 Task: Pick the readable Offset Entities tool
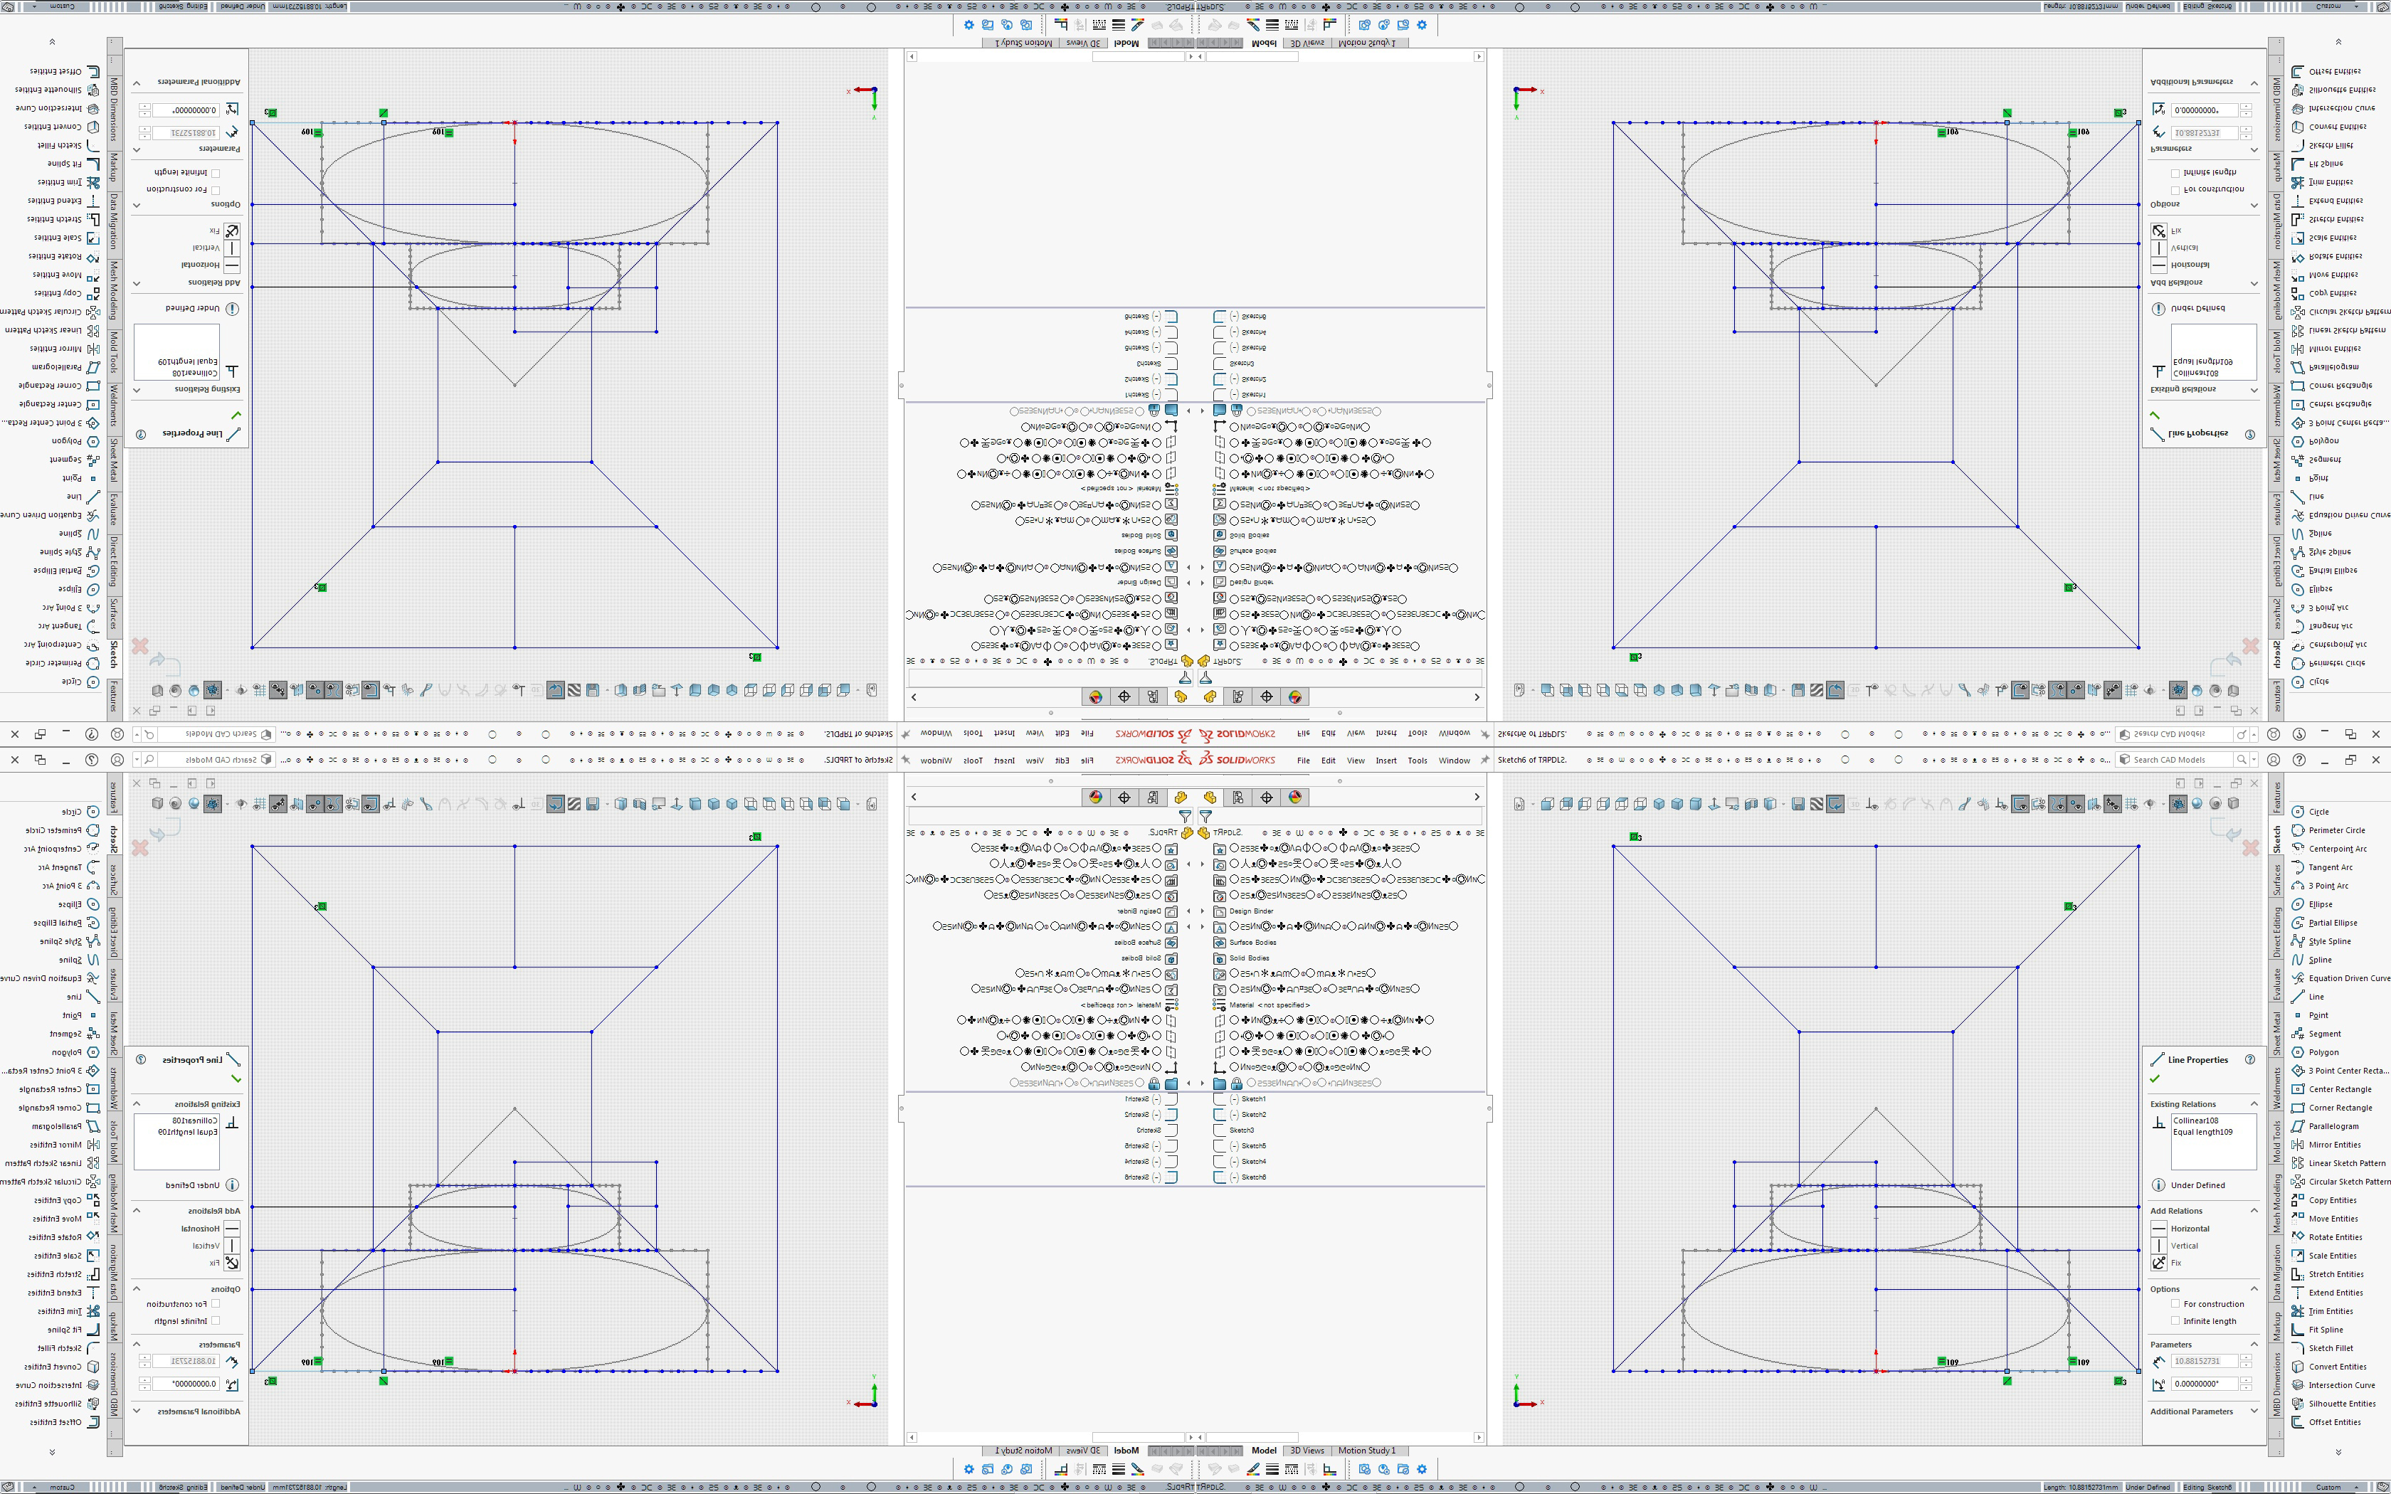[2333, 1422]
